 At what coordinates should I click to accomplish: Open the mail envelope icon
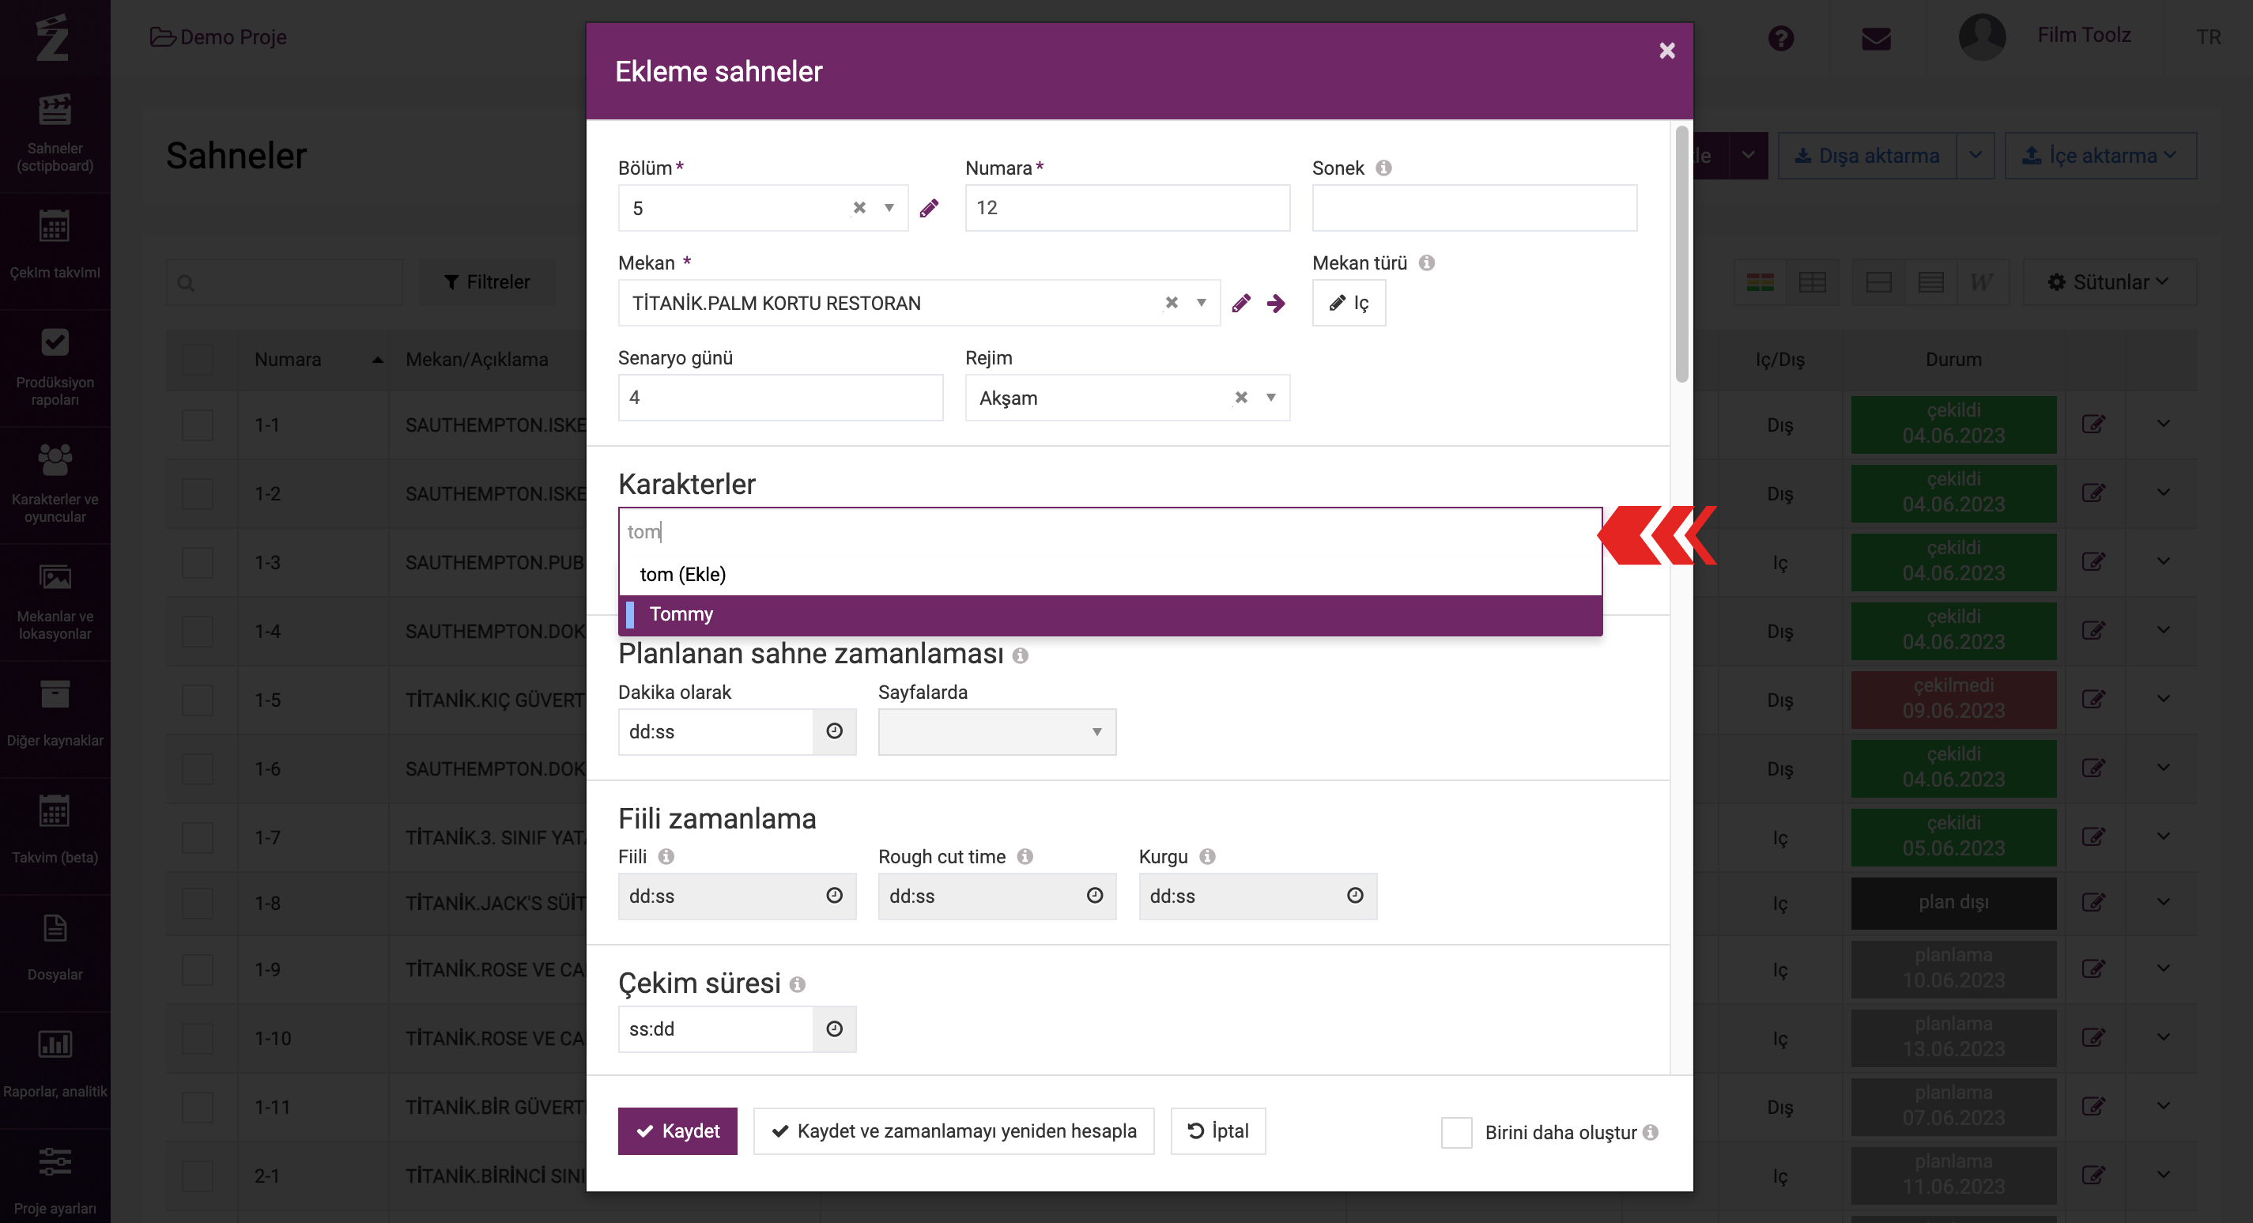(x=1876, y=39)
